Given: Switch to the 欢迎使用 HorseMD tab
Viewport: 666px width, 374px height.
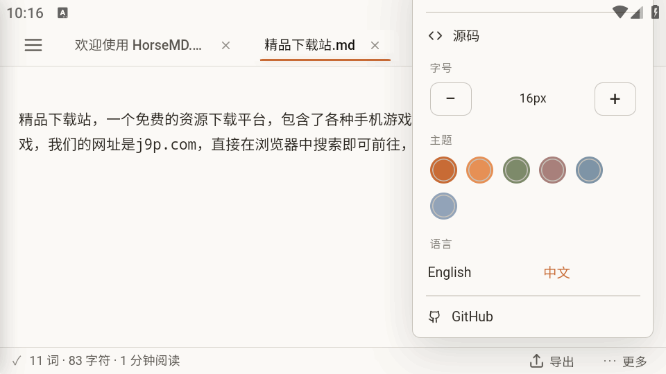Looking at the screenshot, I should (138, 45).
